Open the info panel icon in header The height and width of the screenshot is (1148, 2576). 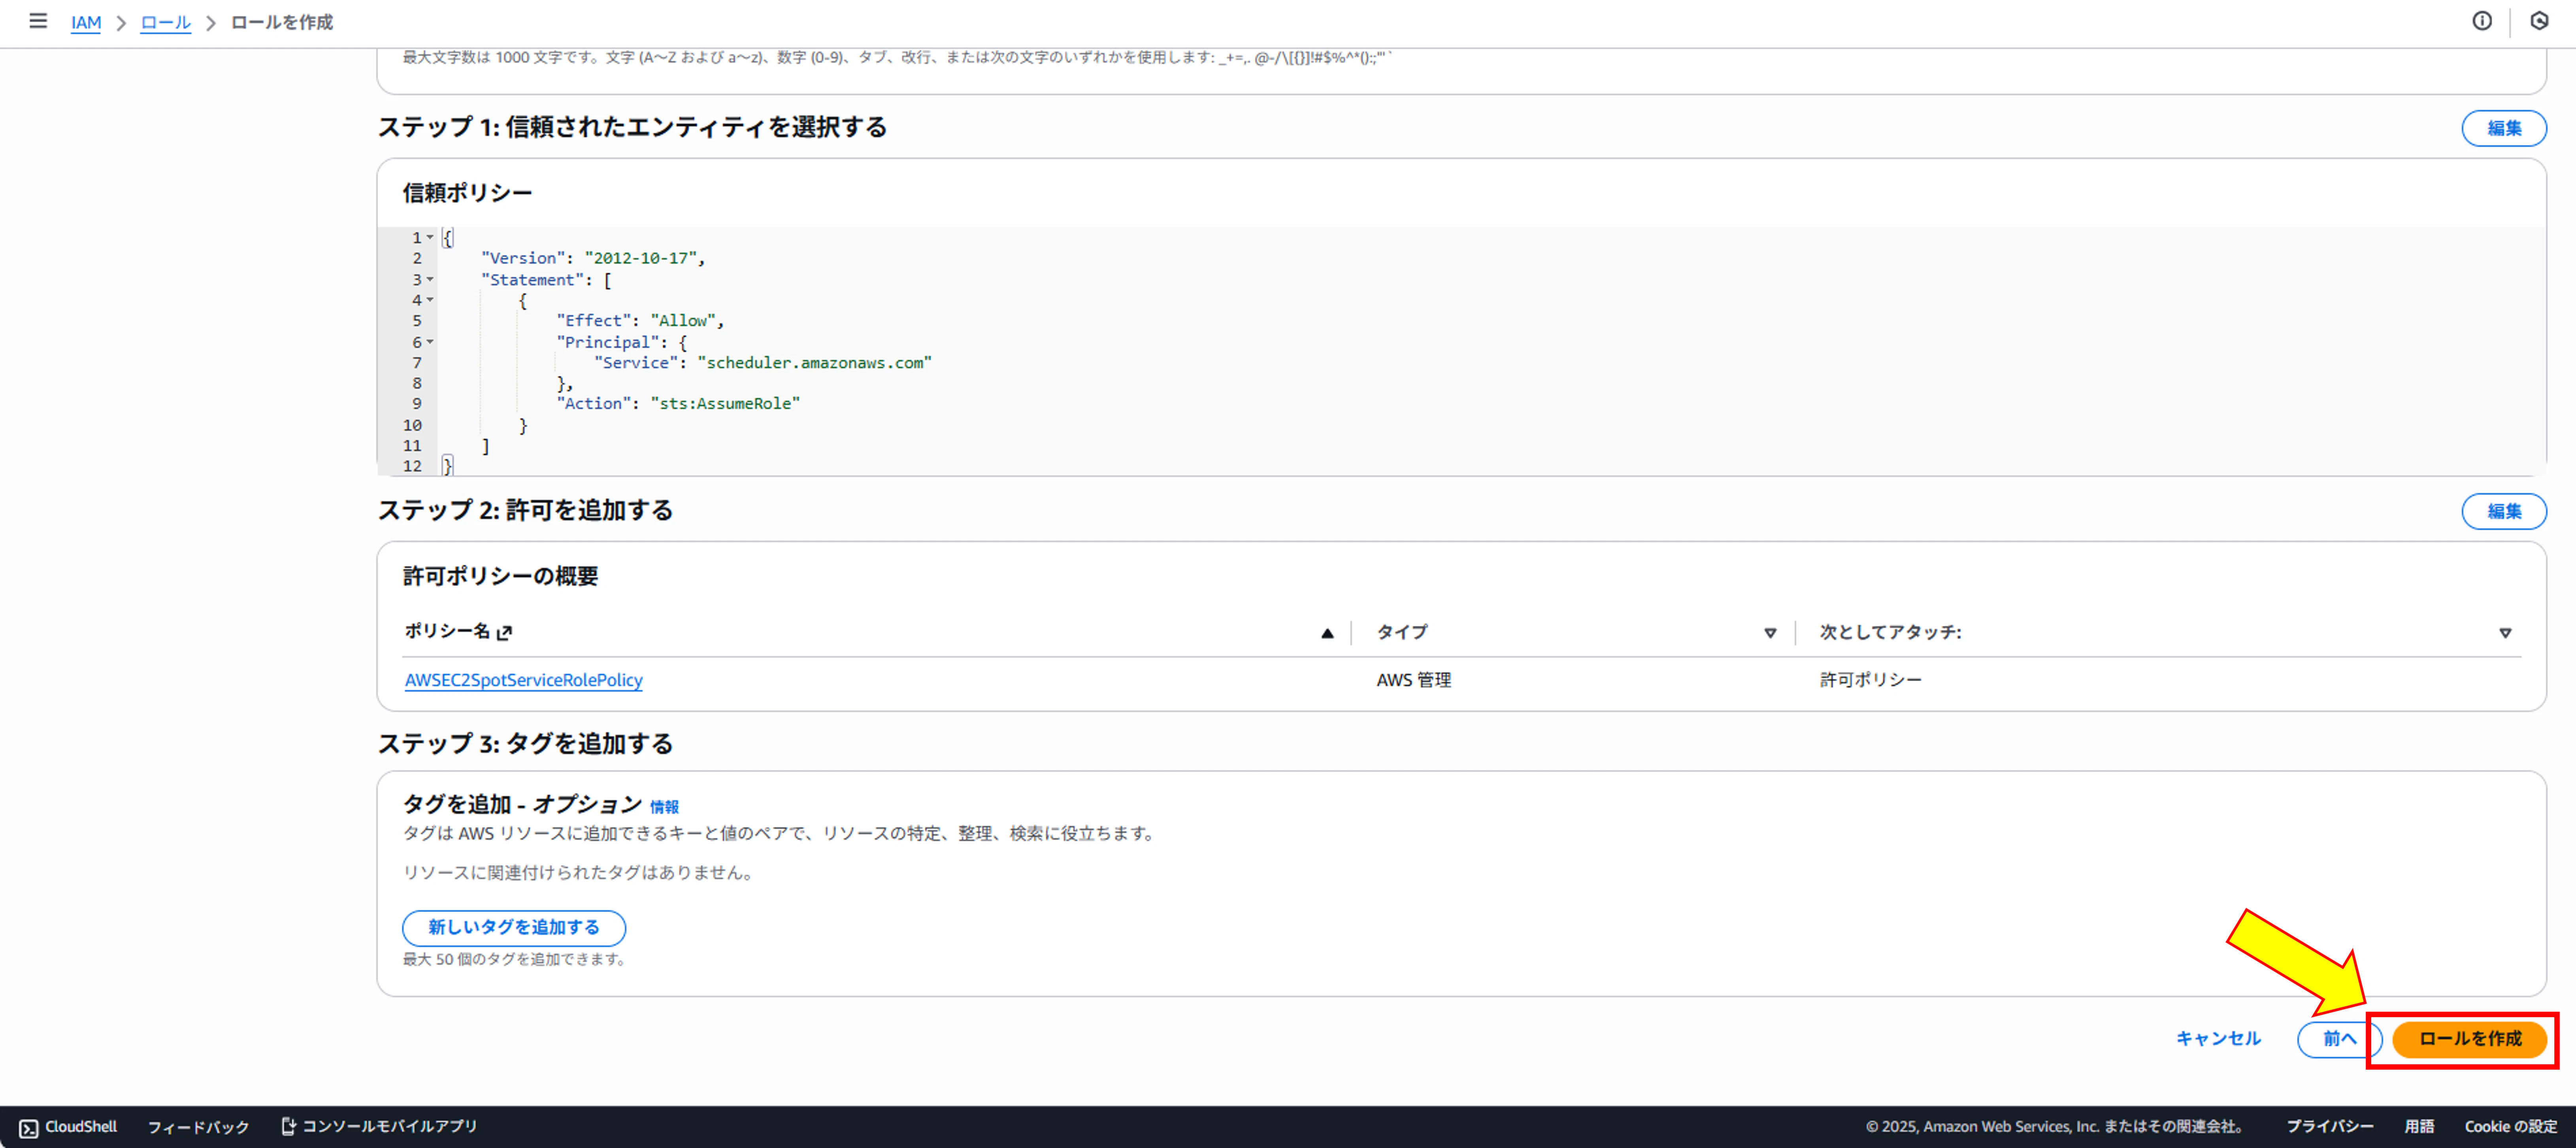pyautogui.click(x=2482, y=21)
